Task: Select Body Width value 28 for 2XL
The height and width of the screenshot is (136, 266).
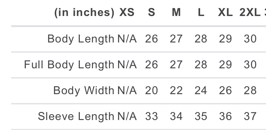Action: [250, 90]
